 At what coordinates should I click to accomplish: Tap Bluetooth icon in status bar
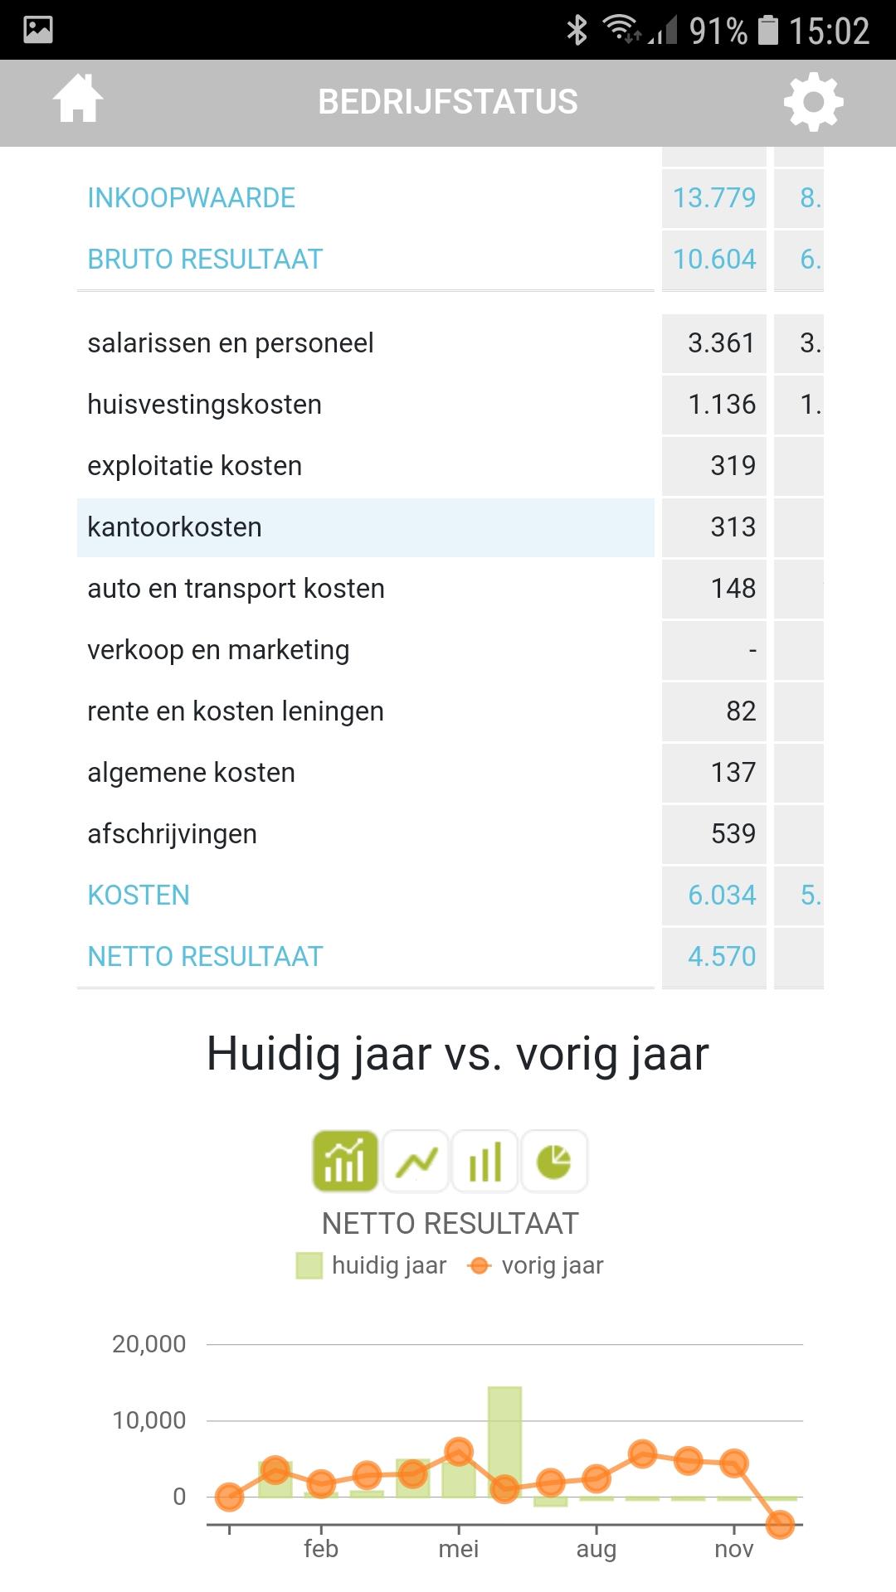[577, 31]
